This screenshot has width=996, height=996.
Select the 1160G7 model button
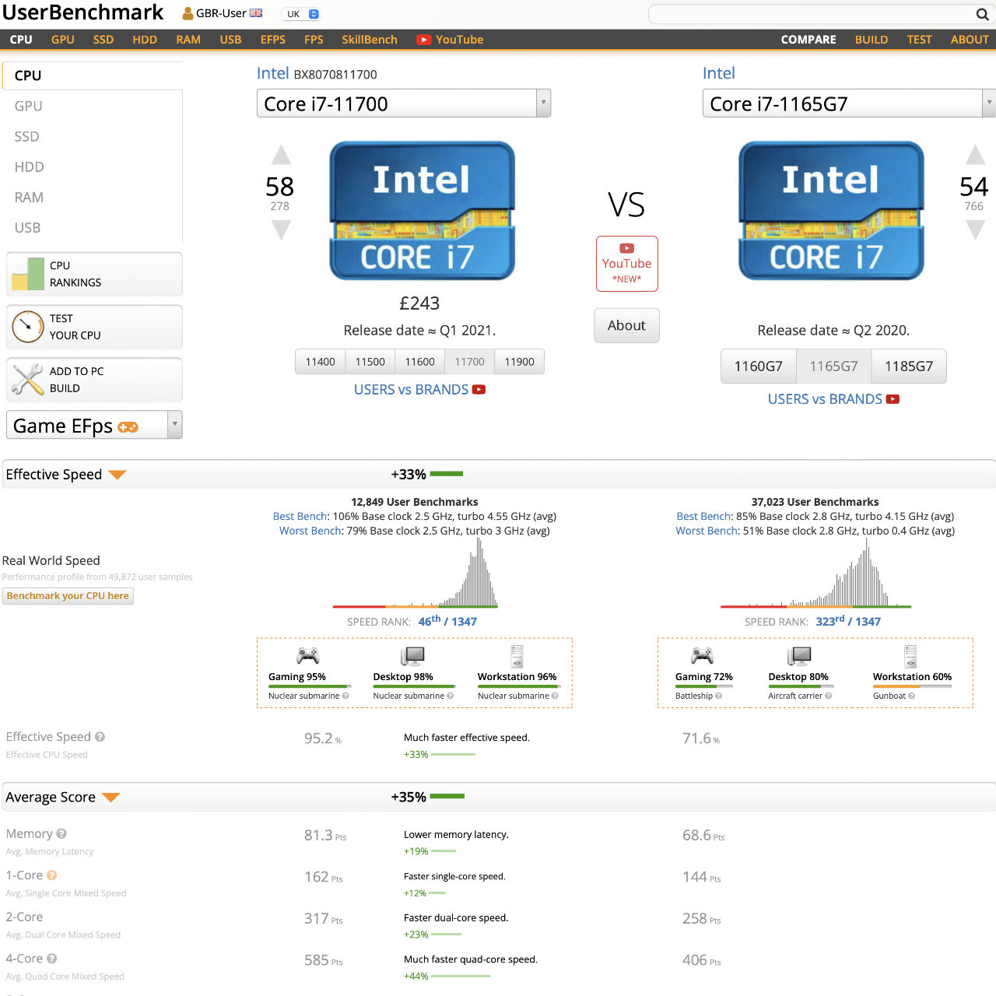click(x=759, y=366)
